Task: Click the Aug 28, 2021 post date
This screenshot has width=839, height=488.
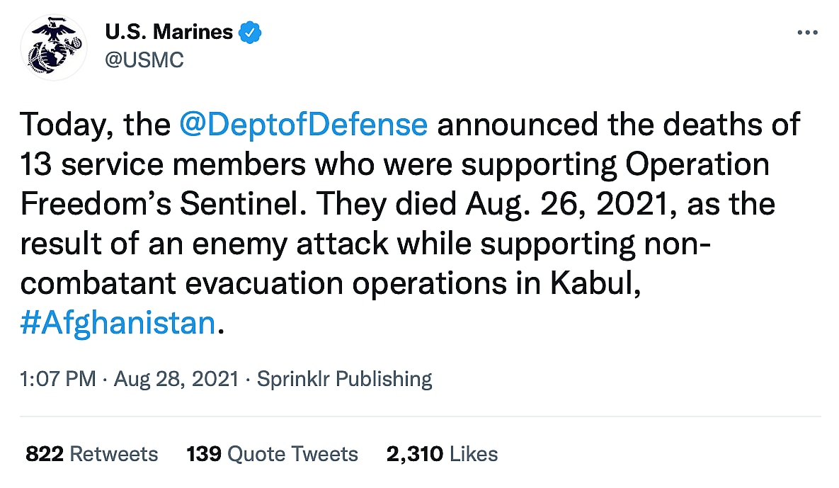Action: tap(176, 379)
